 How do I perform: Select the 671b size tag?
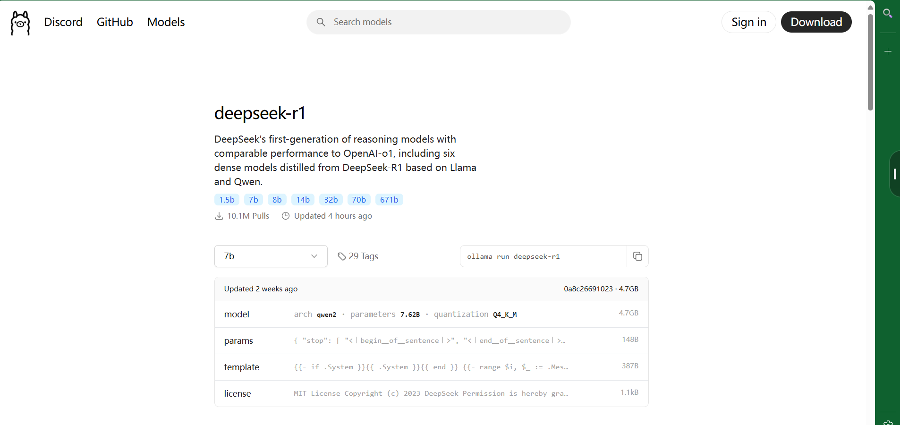389,200
